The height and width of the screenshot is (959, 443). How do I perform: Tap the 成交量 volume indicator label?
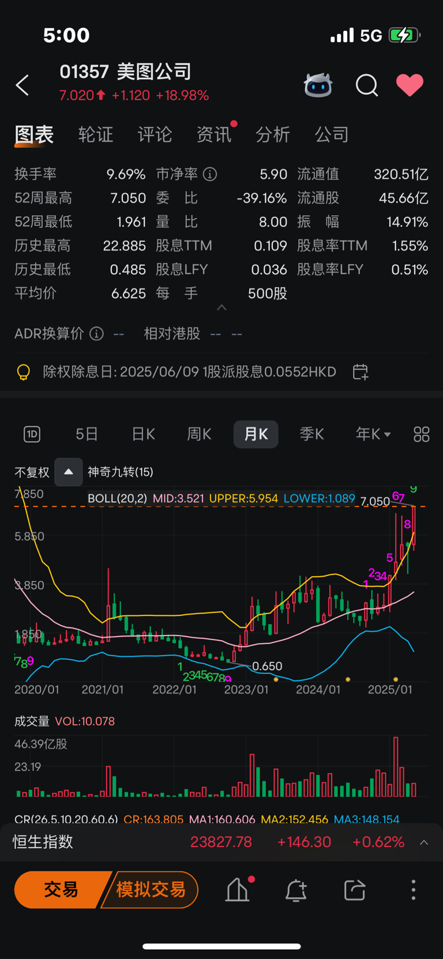32,721
